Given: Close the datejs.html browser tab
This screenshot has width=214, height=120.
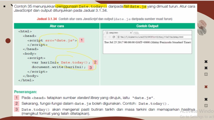Looking at the screenshot, I should point(131,33).
